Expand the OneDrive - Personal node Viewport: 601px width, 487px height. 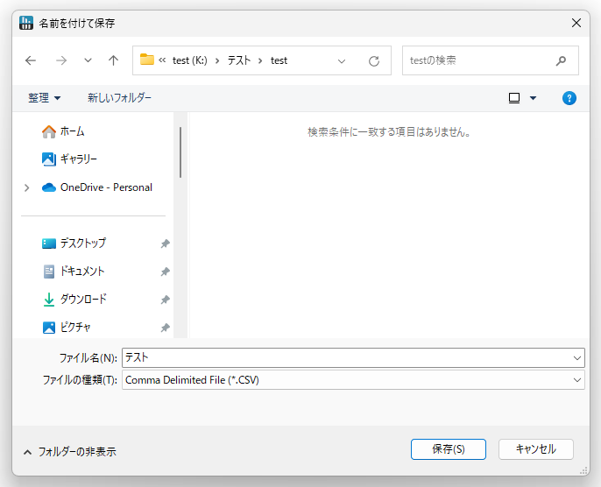click(27, 187)
